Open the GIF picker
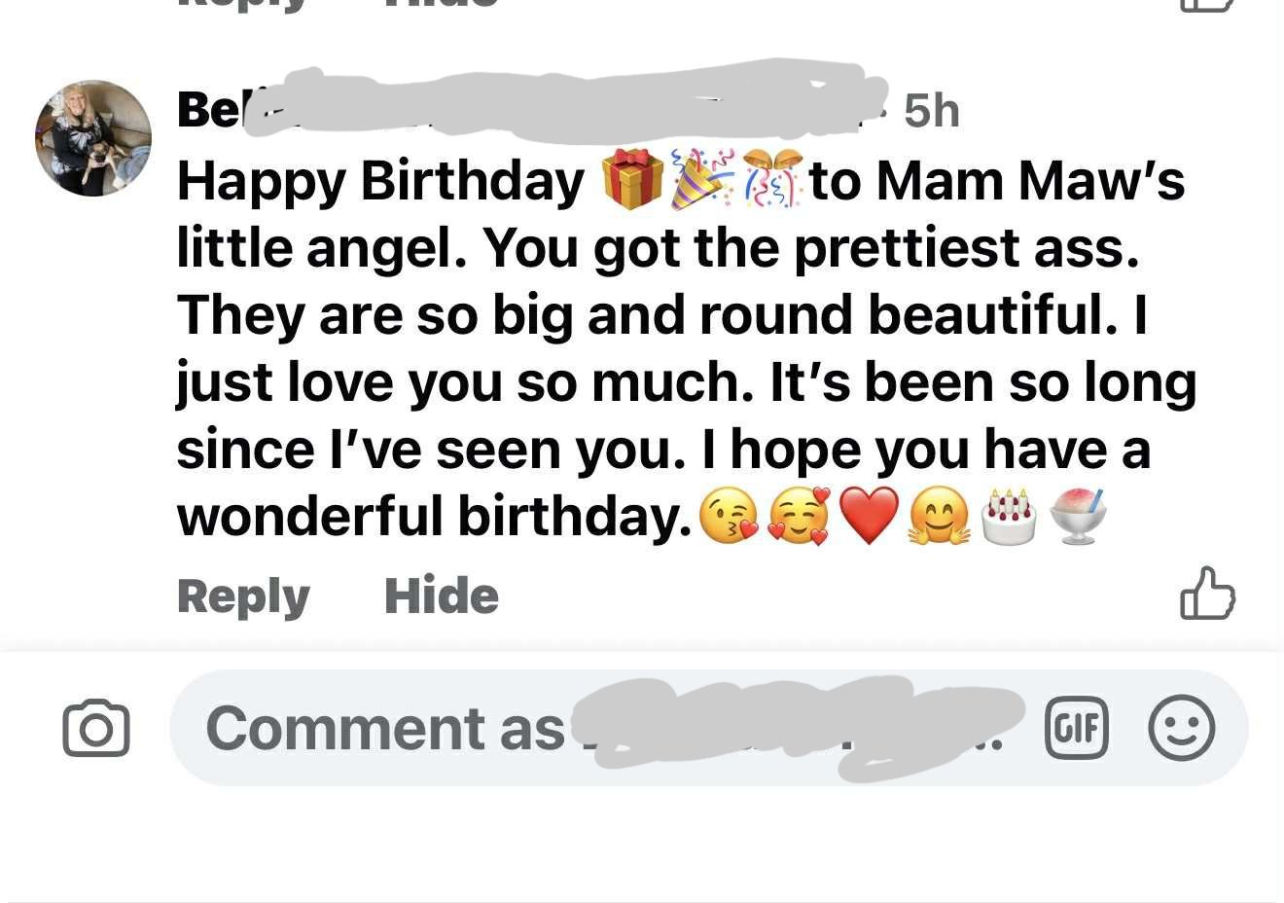Screen dimensions: 1284x903 (x=1077, y=728)
